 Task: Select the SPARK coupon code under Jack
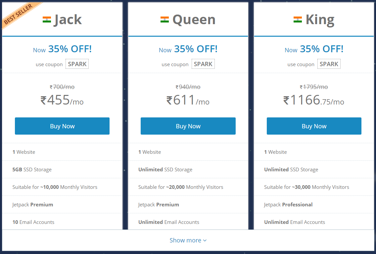(77, 64)
